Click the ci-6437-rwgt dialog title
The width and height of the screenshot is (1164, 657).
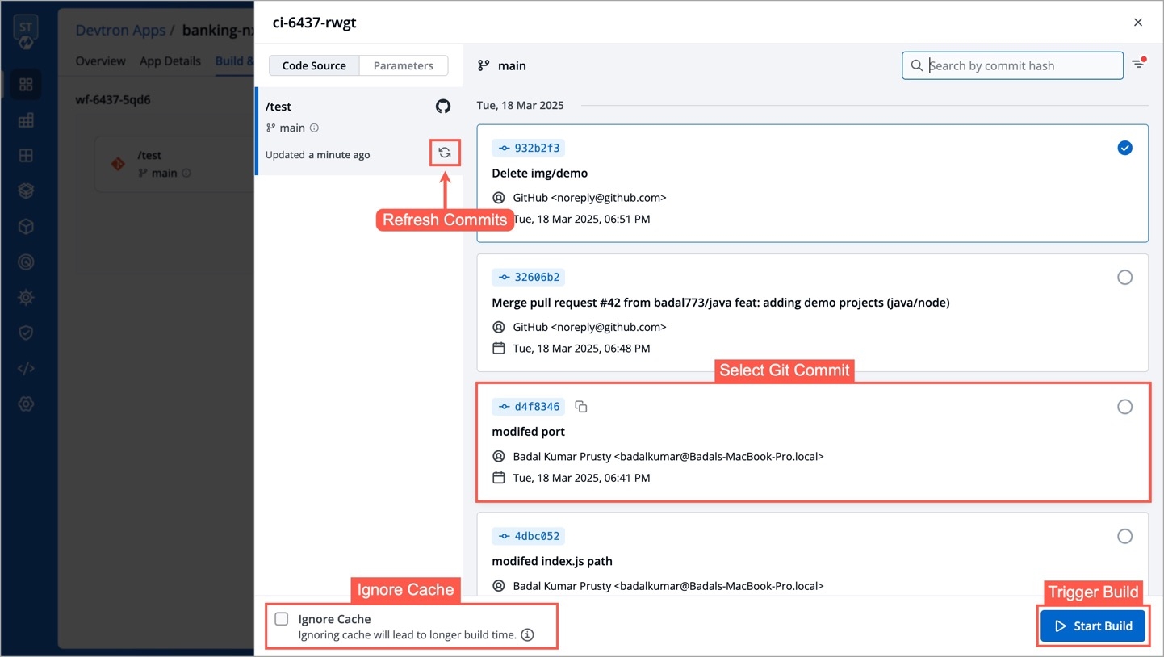(315, 23)
